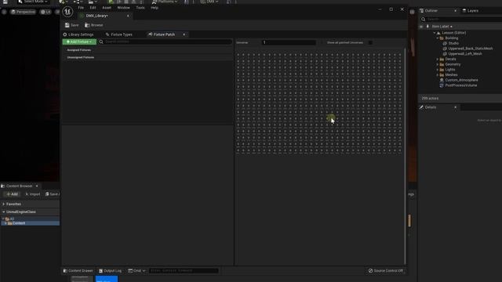Click the Outliner panel icon
The image size is (502, 282).
[x=422, y=10]
